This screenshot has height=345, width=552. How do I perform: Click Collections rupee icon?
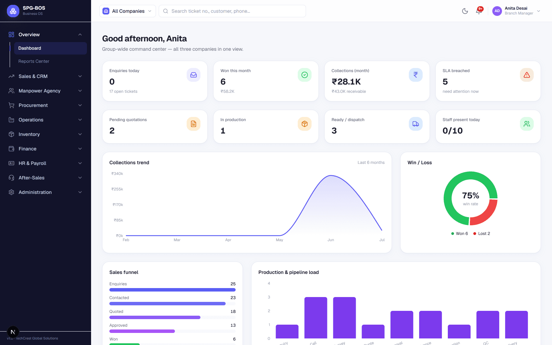pyautogui.click(x=416, y=75)
